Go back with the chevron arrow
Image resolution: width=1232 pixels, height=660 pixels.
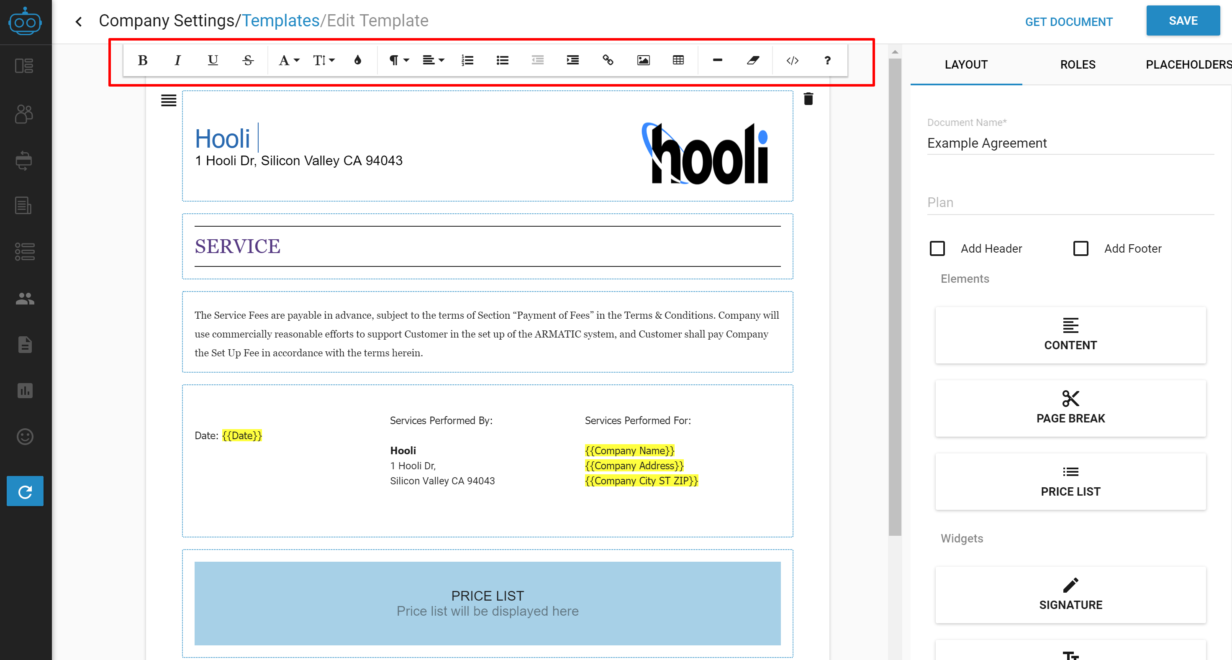coord(79,21)
